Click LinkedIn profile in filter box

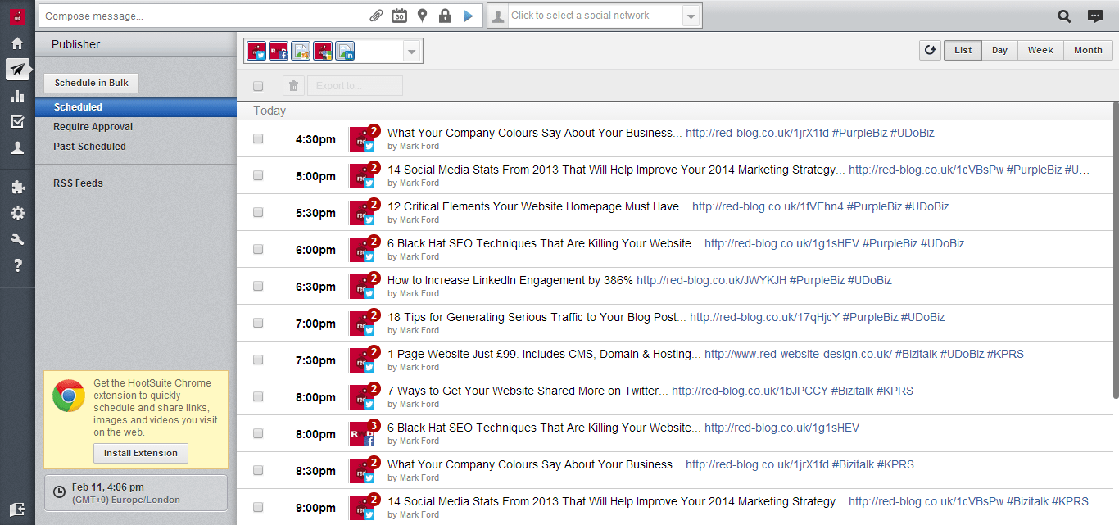point(345,51)
